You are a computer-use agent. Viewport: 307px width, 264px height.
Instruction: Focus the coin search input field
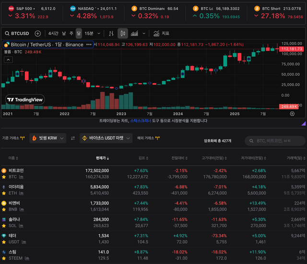click(275, 141)
